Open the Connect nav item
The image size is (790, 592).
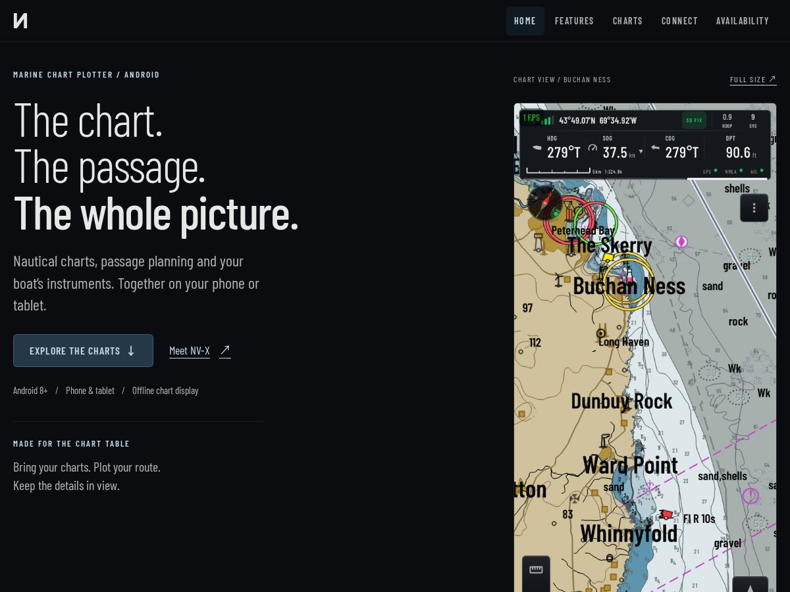(679, 21)
